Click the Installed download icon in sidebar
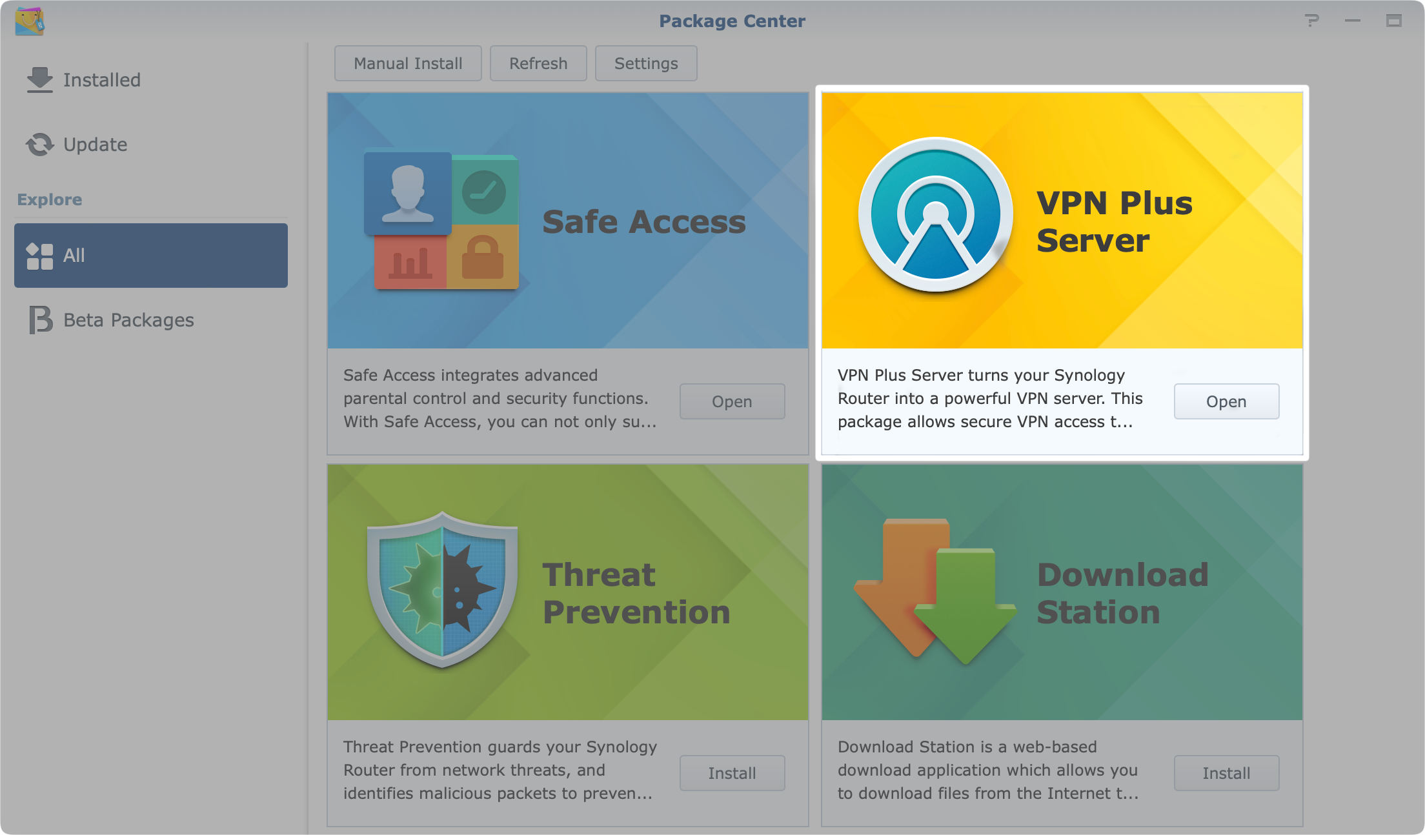1425x835 pixels. (39, 79)
